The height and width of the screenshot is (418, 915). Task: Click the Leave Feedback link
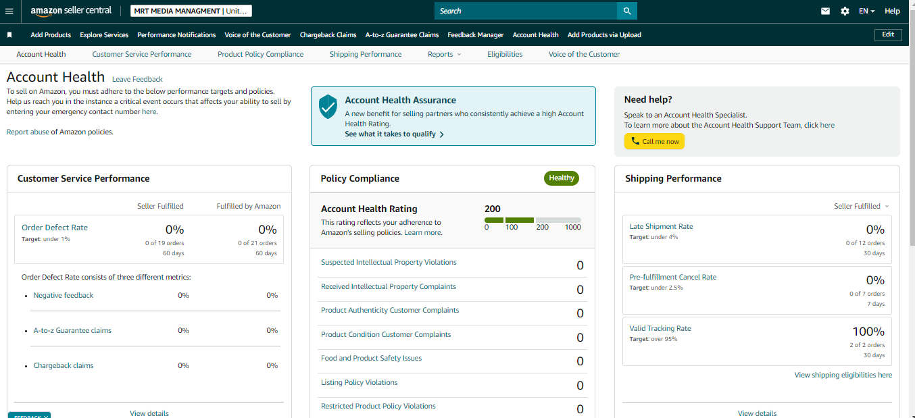(137, 79)
